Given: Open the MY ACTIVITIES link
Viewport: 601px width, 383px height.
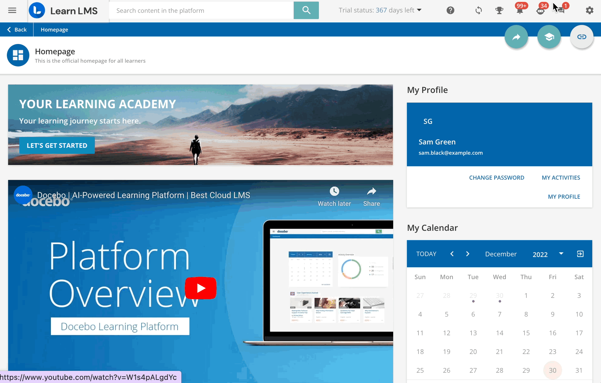Looking at the screenshot, I should pyautogui.click(x=561, y=178).
